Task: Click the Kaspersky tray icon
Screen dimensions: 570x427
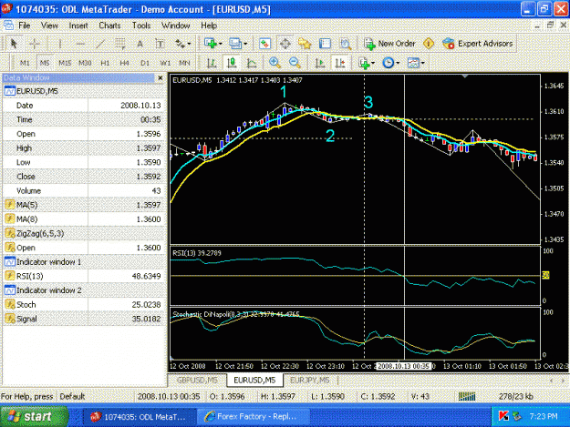Action: coord(503,416)
